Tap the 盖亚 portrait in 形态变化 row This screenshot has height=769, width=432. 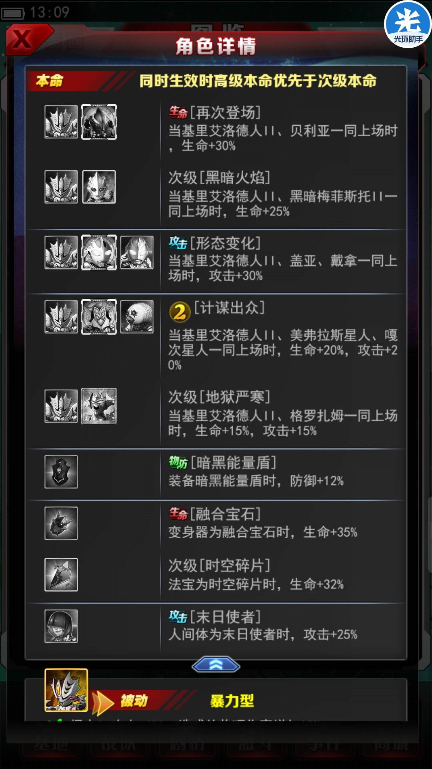[x=99, y=252]
